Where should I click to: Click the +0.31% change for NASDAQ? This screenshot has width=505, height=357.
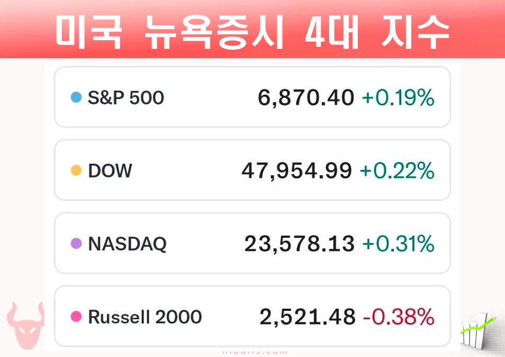[x=398, y=244]
